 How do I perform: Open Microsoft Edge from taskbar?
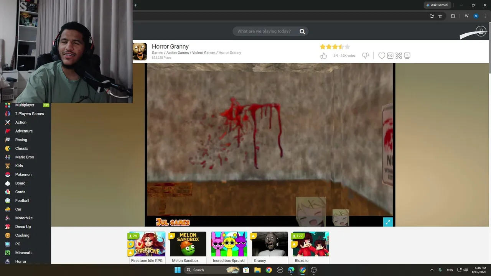(291, 270)
